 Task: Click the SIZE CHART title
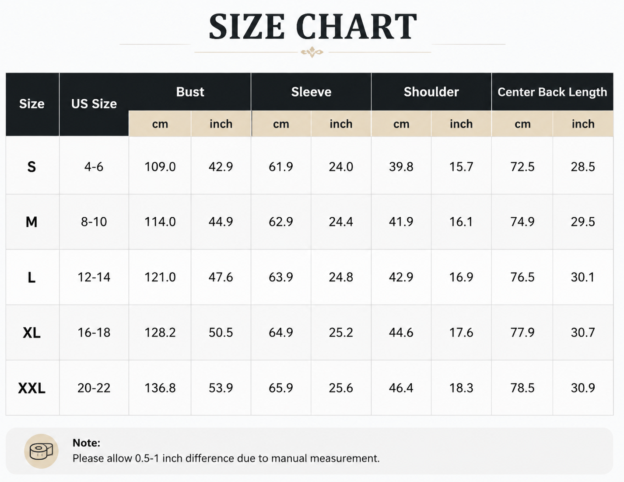pyautogui.click(x=312, y=27)
